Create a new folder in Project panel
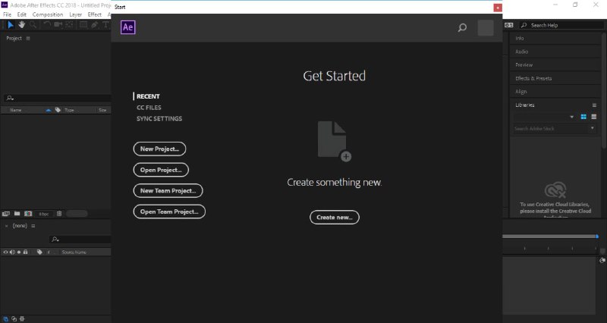 17,214
